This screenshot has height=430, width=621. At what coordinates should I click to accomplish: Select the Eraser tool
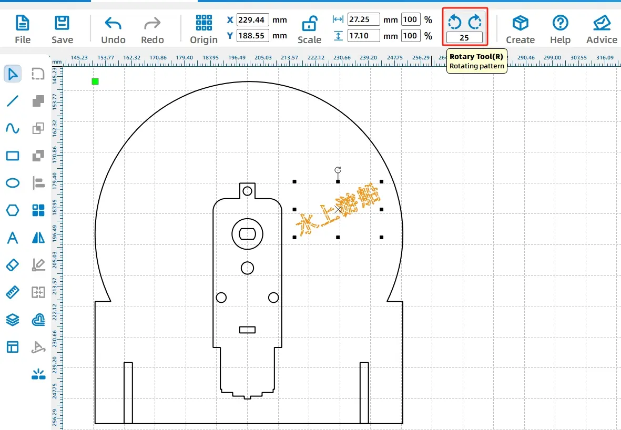click(x=13, y=265)
